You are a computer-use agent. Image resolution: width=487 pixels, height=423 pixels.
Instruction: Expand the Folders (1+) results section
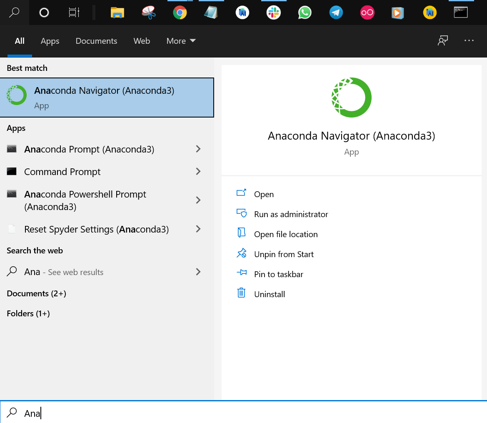pyautogui.click(x=28, y=313)
